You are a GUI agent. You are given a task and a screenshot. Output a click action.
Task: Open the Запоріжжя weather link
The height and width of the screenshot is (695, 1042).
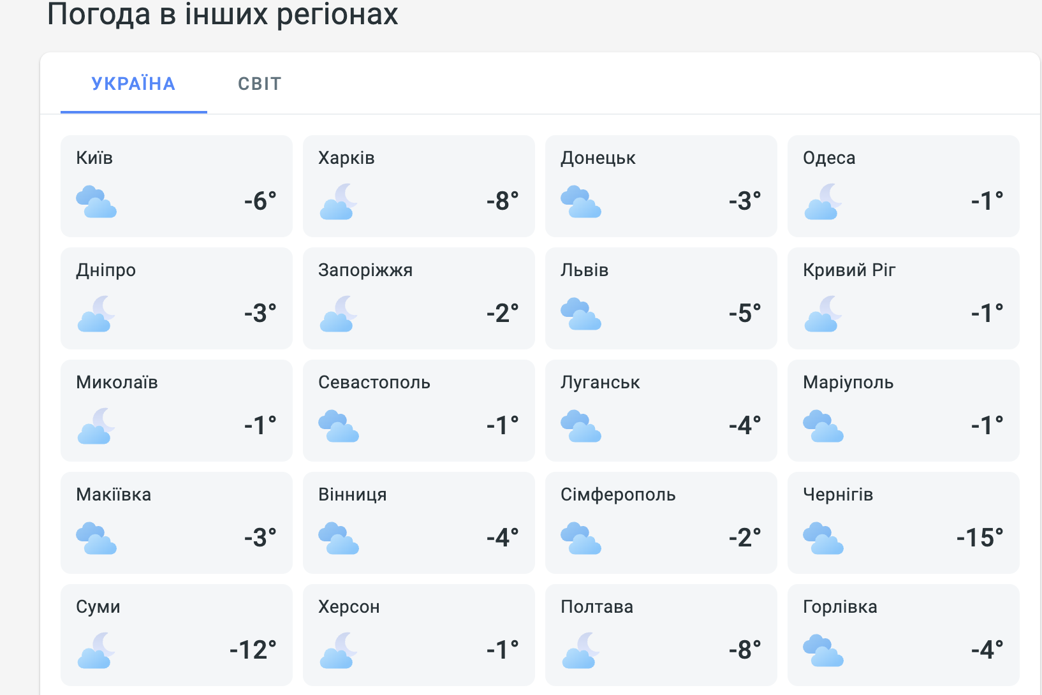[x=365, y=270]
